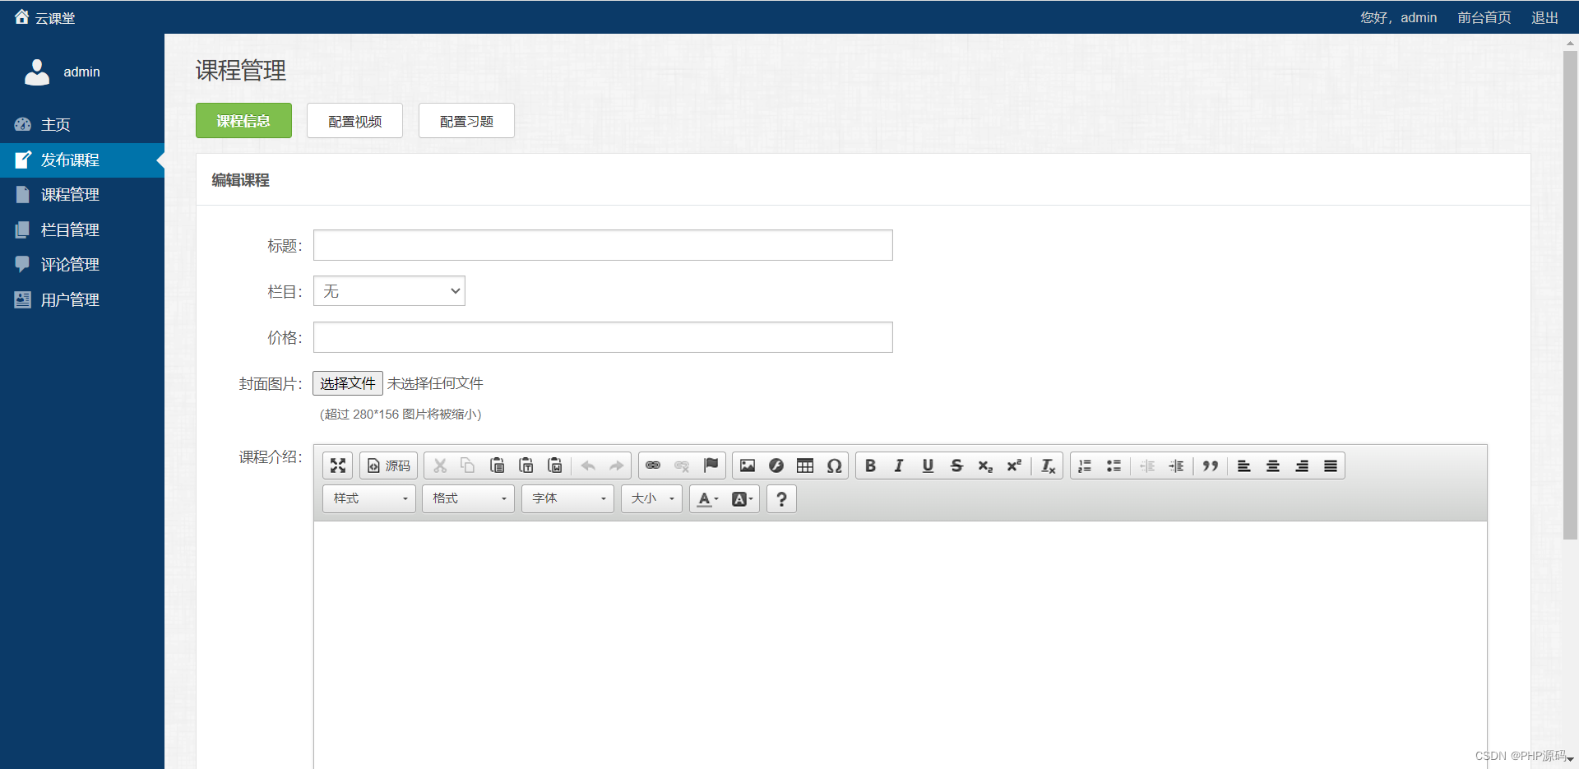
Task: Center align the text
Action: tap(1273, 466)
